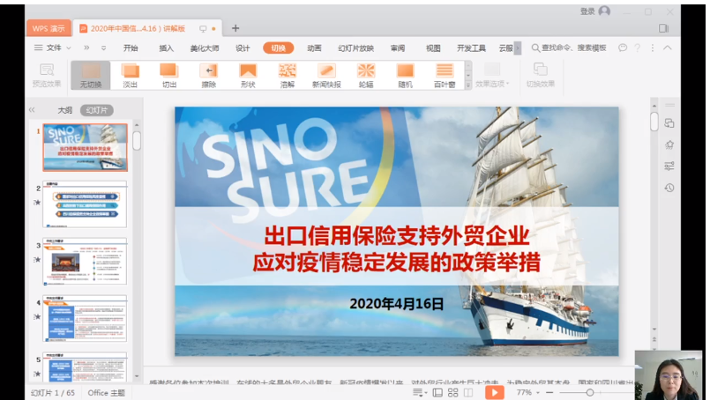
Task: Select slide 2 thumbnail
Action: tap(86, 204)
